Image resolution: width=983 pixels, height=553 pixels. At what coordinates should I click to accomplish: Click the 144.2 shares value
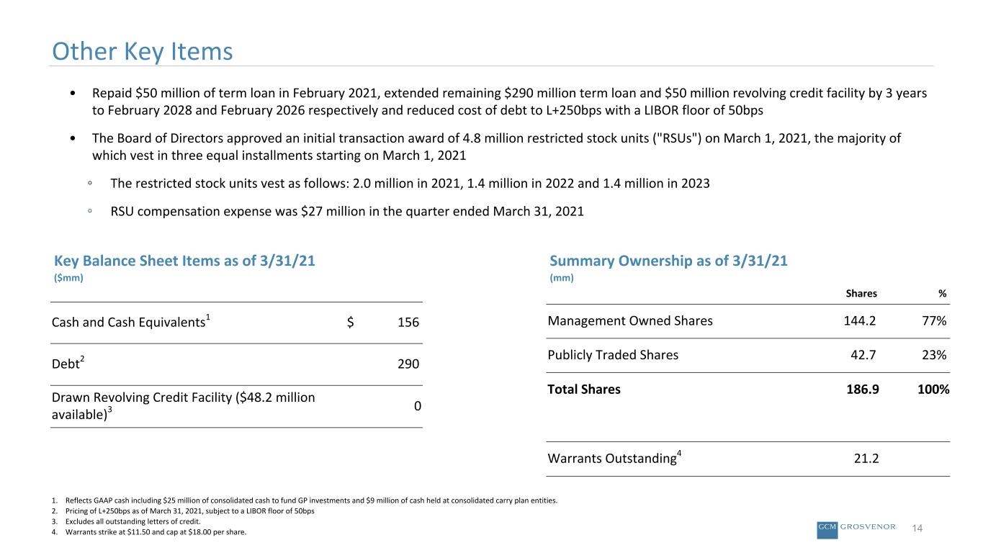(859, 321)
